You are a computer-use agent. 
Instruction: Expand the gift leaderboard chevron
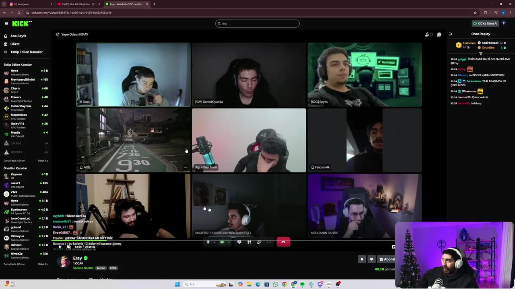pyautogui.click(x=481, y=53)
